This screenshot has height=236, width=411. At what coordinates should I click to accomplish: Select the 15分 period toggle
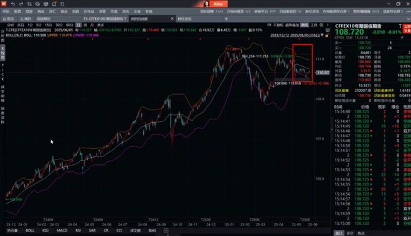coord(48,25)
